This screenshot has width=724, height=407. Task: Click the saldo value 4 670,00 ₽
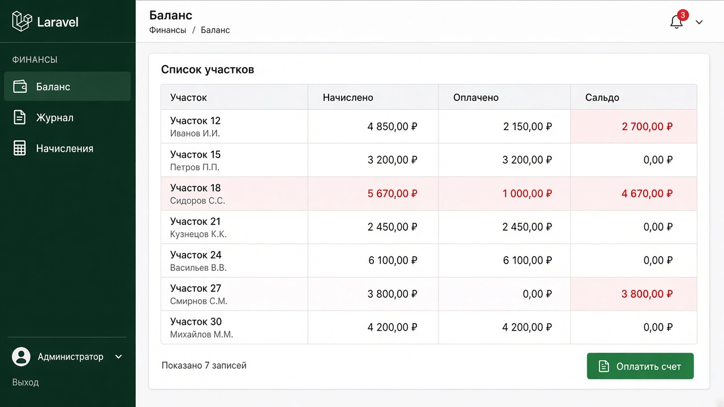click(647, 193)
